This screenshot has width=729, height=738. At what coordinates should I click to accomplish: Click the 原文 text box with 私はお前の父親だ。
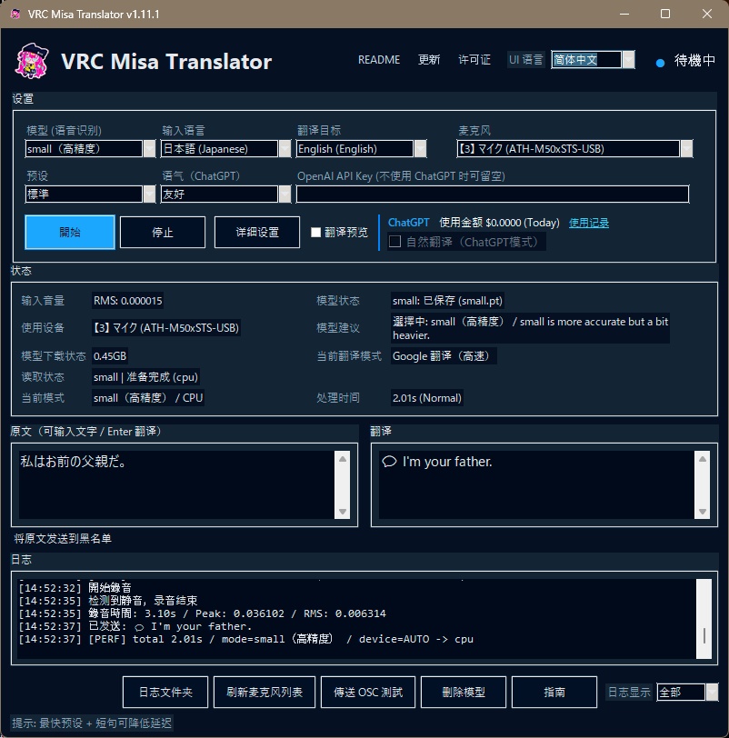pyautogui.click(x=176, y=484)
